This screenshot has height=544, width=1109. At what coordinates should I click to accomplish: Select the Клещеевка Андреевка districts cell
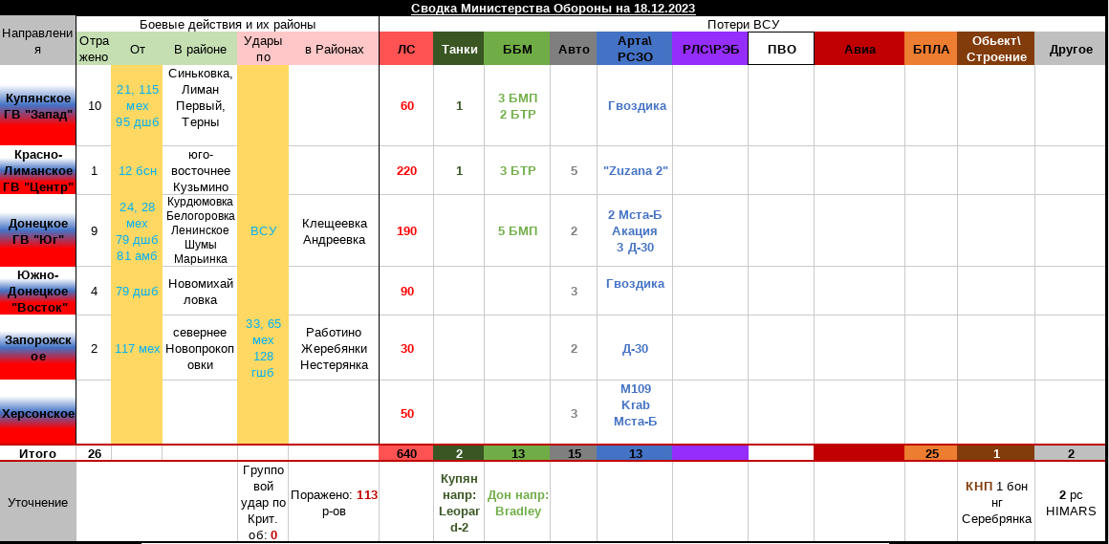pyautogui.click(x=334, y=230)
